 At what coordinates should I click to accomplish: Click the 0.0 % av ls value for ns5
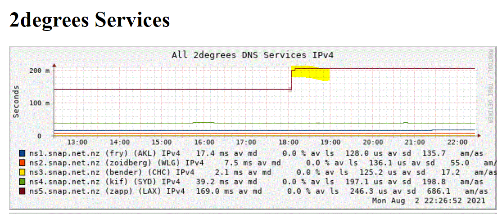[313, 192]
